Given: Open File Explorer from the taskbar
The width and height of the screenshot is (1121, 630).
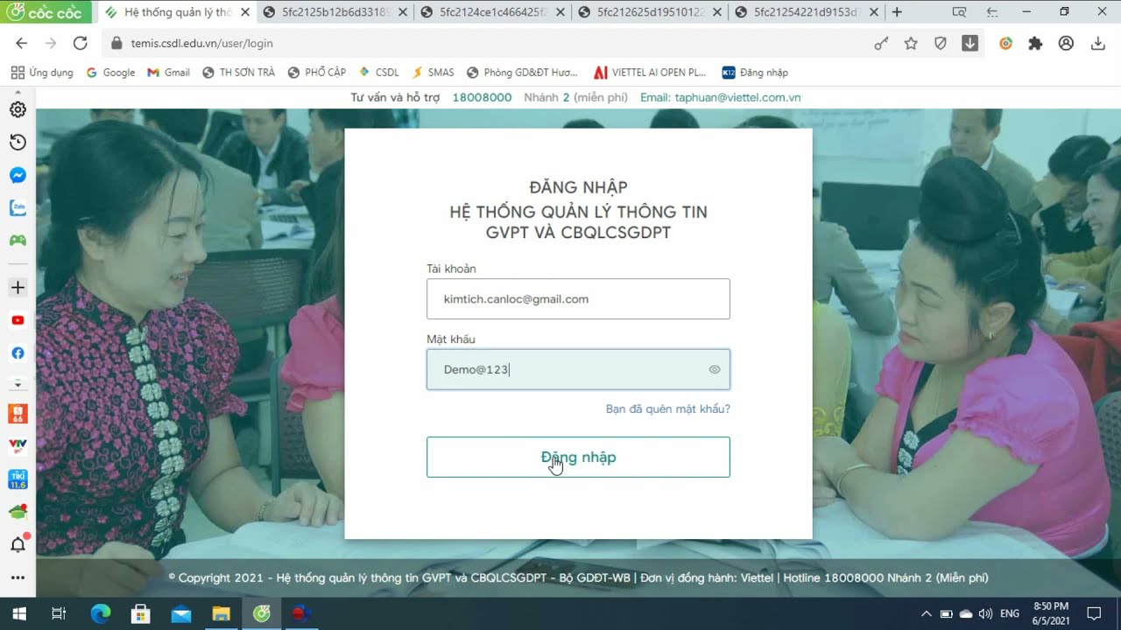Looking at the screenshot, I should point(221,613).
